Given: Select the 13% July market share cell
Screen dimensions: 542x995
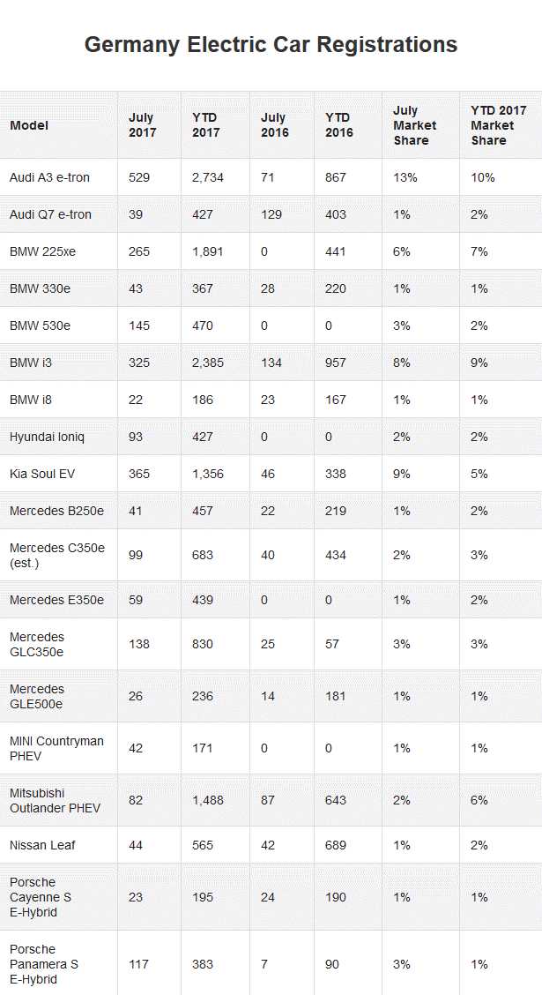Looking at the screenshot, I should point(405,177).
